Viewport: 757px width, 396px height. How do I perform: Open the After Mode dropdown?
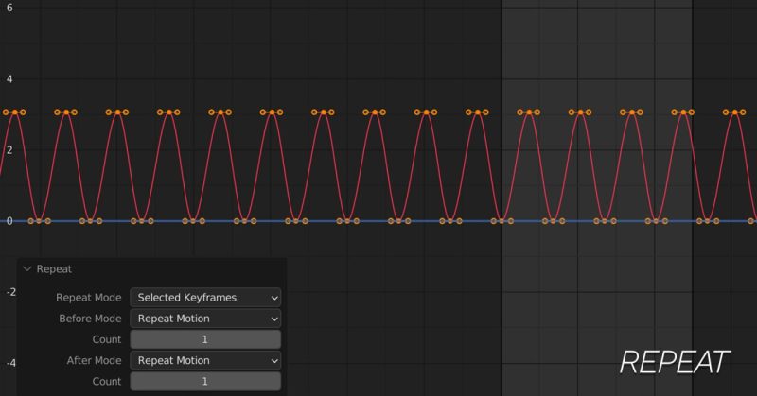(205, 360)
